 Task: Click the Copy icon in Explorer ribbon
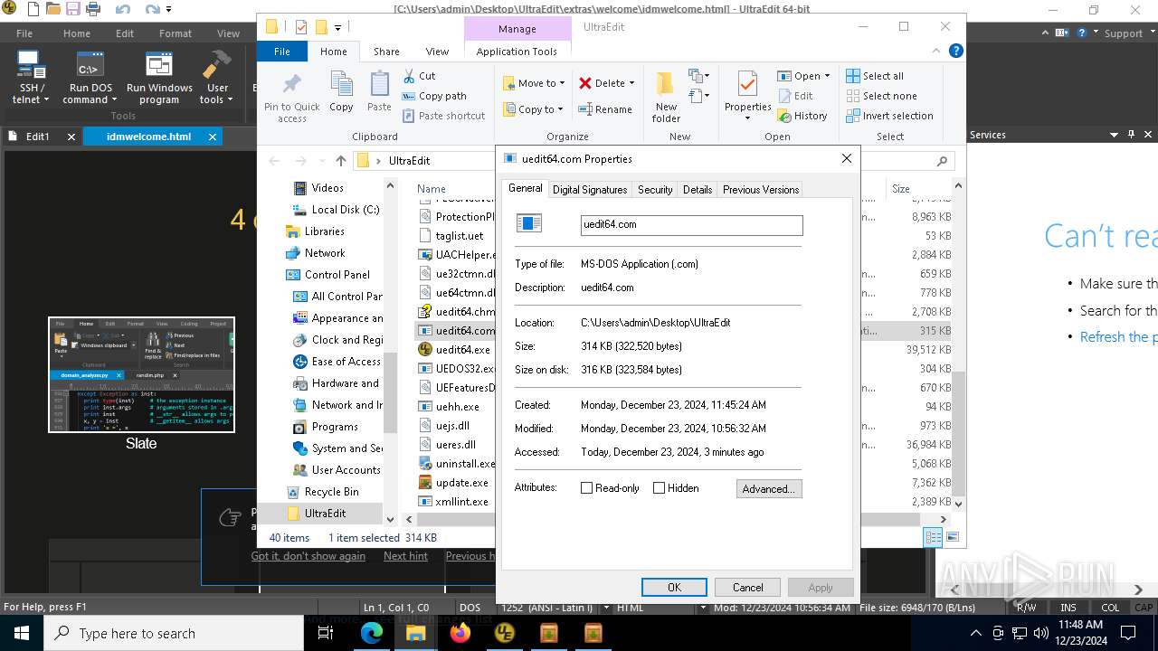[341, 84]
